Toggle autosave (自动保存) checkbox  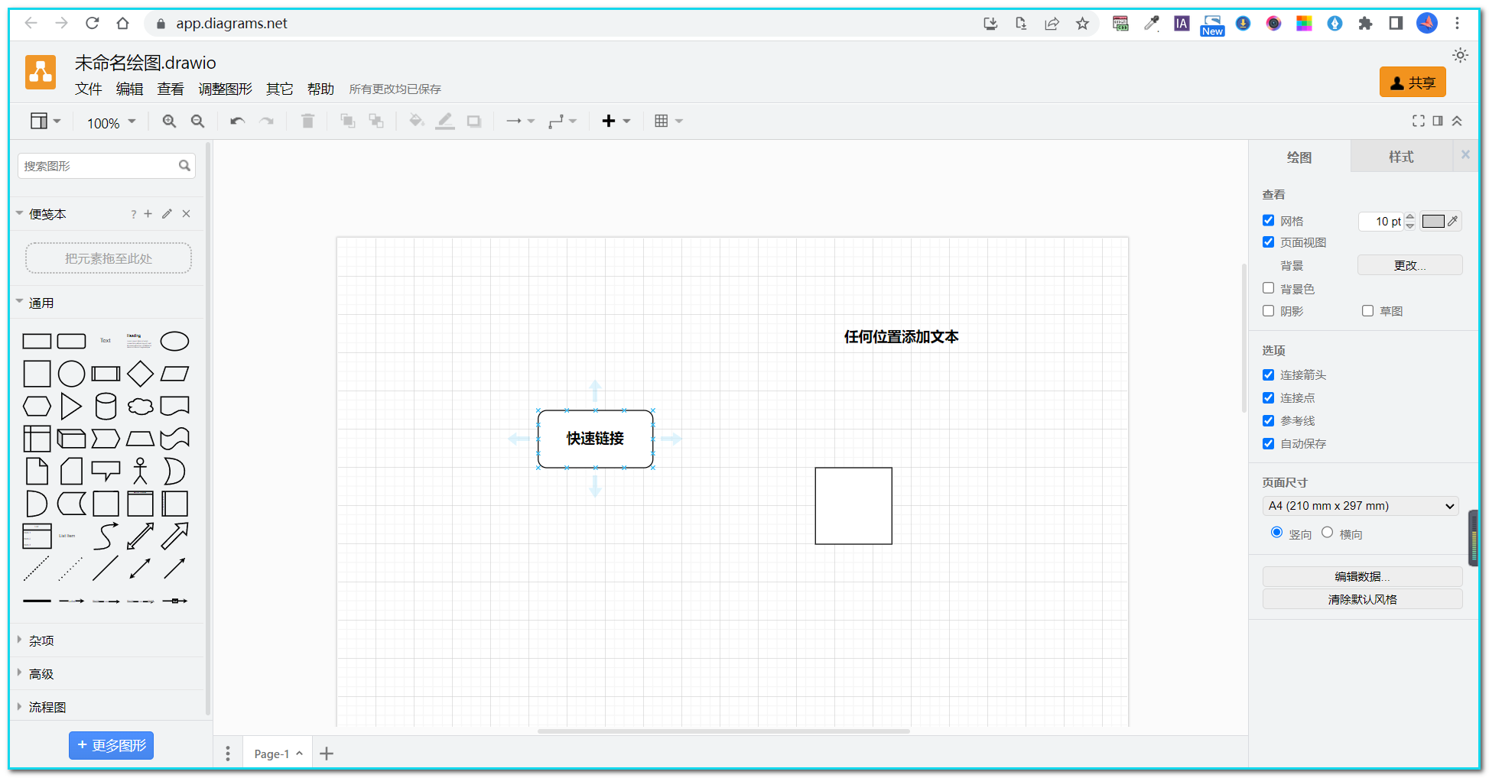[x=1268, y=443]
